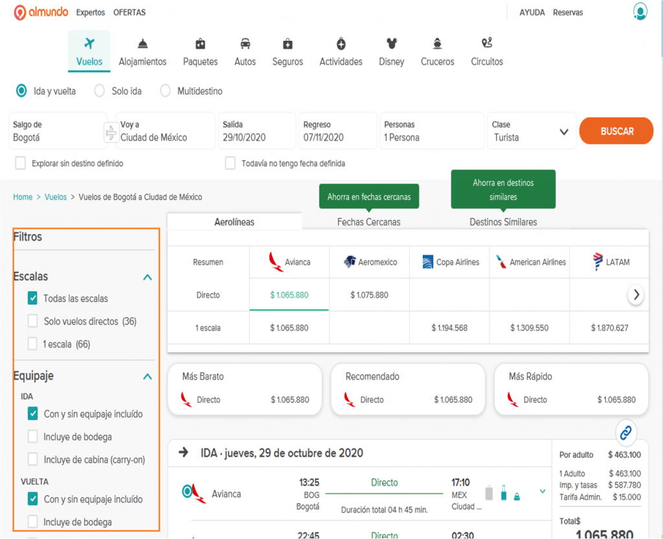This screenshot has width=663, height=539.
Task: Select the Más Barato flight card
Action: point(245,389)
